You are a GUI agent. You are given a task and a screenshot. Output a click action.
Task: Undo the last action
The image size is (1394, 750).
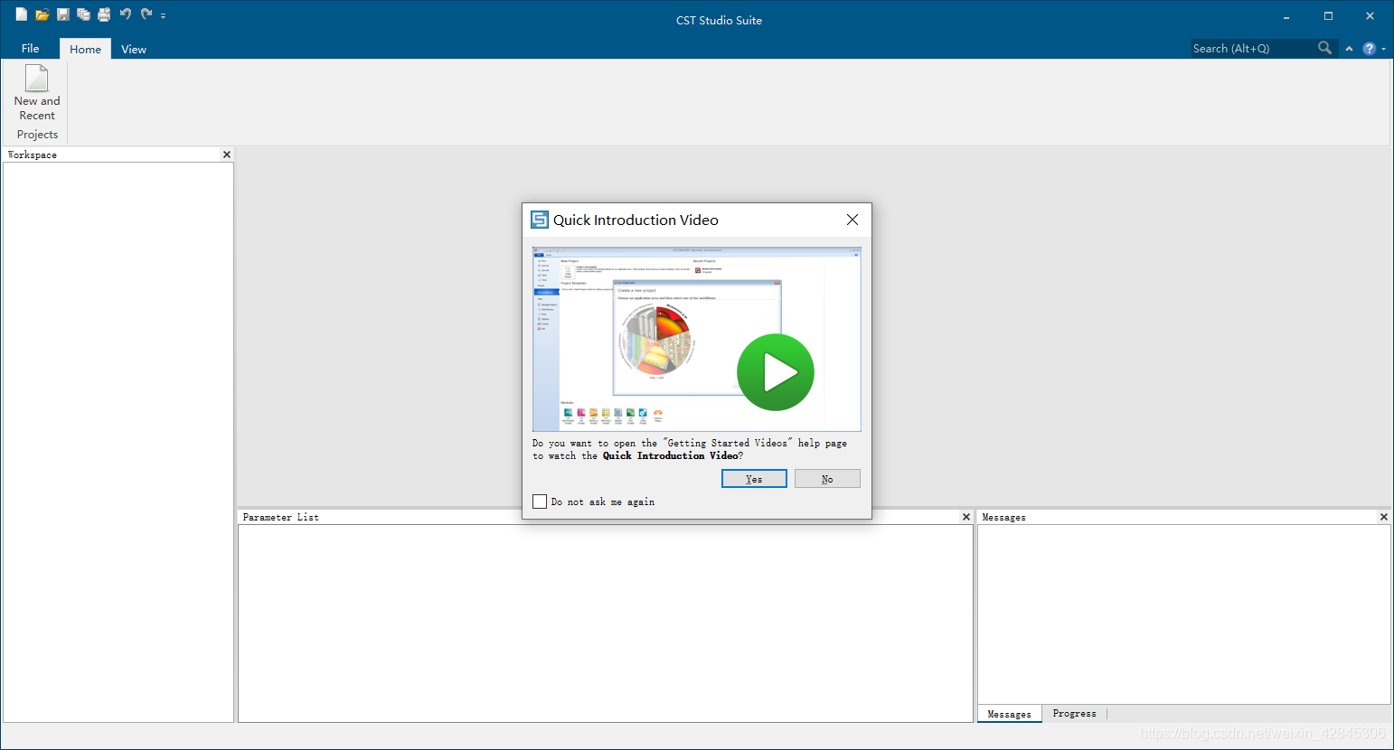126,14
